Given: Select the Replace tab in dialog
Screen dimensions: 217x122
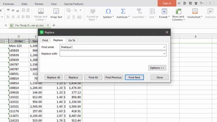Looking at the screenshot, I should point(58,40).
